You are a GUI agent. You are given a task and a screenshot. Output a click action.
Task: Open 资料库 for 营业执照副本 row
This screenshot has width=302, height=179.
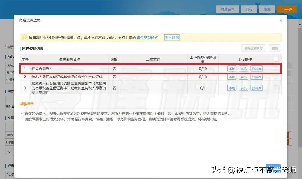[257, 88]
